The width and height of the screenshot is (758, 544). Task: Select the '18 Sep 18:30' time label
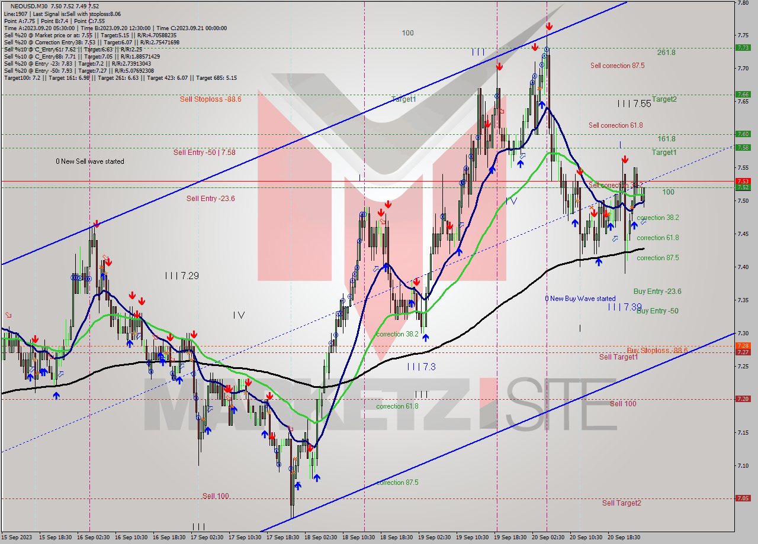(x=397, y=537)
